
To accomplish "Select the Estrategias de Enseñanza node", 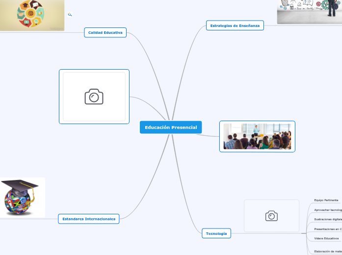I will (x=235, y=25).
